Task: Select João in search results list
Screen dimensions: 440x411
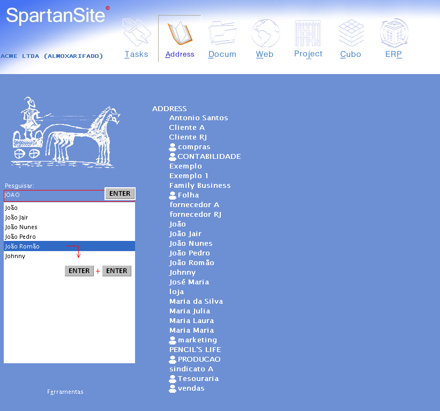Action: 69,208
